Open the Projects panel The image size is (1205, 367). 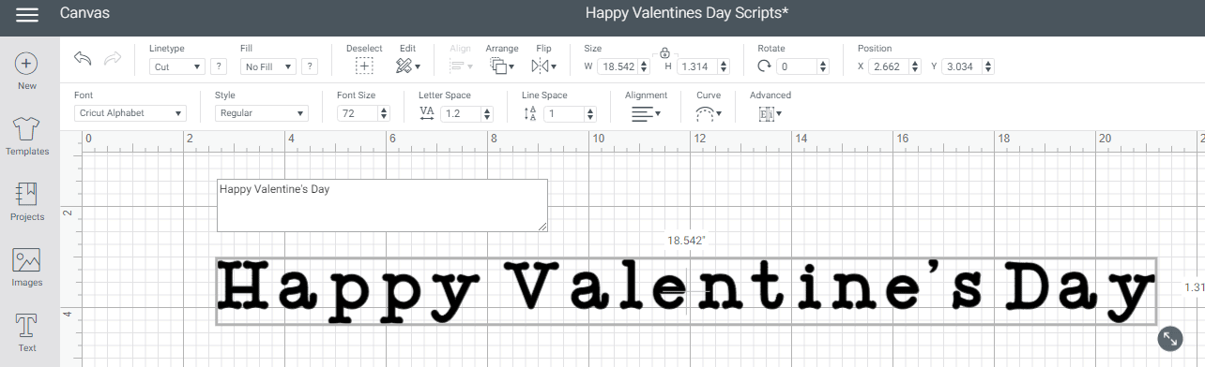[27, 194]
